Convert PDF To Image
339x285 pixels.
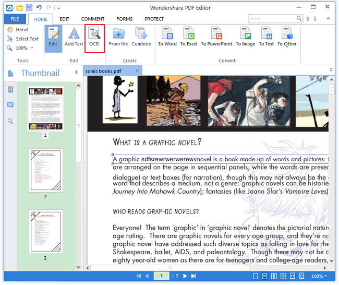point(246,37)
